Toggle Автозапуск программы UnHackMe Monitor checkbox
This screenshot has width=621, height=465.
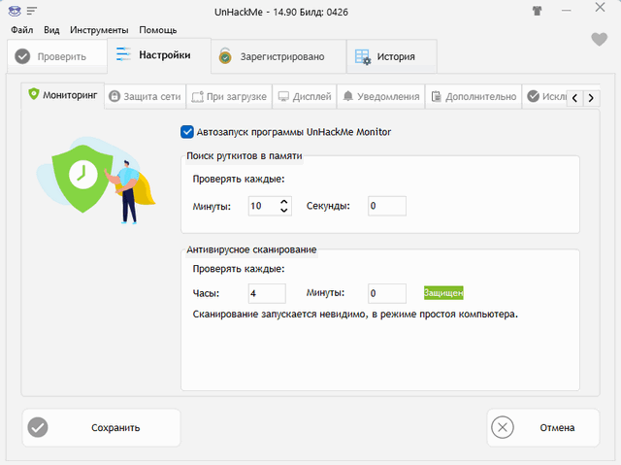click(x=187, y=132)
